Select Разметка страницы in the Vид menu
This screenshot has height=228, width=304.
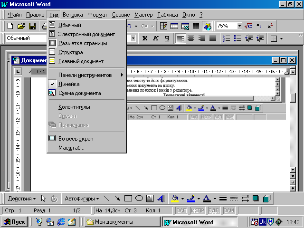86,43
